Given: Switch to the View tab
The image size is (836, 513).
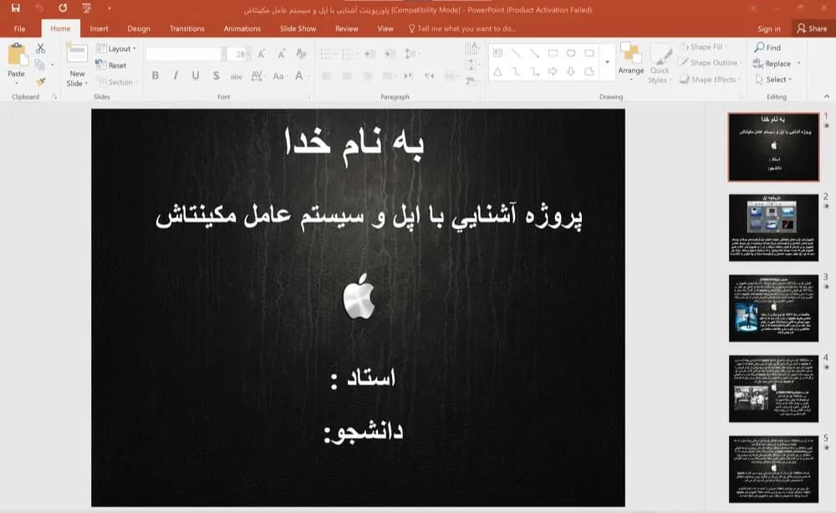Looking at the screenshot, I should 385,28.
